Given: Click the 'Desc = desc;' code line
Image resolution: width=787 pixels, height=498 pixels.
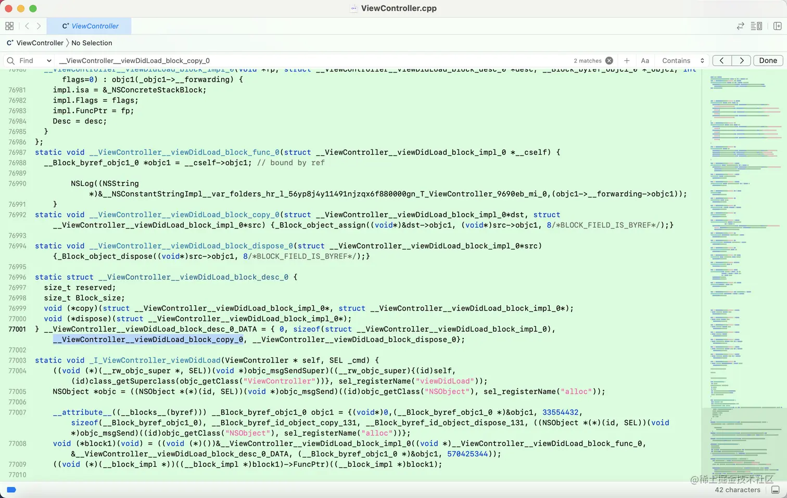Looking at the screenshot, I should 80,121.
